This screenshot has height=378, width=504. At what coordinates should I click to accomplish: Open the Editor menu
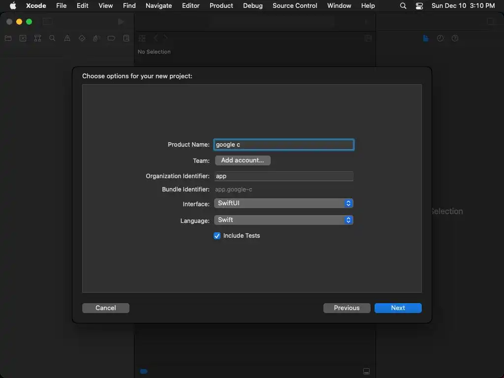pyautogui.click(x=190, y=6)
